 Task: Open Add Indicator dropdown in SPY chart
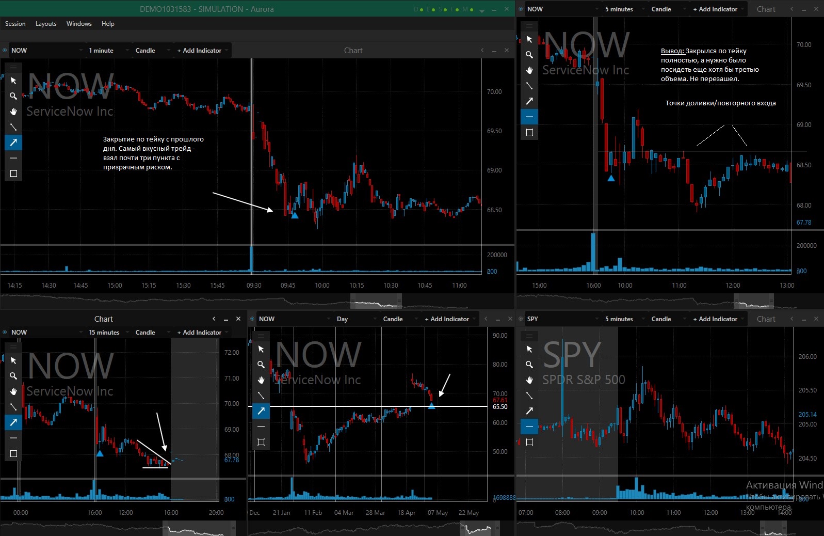[718, 319]
